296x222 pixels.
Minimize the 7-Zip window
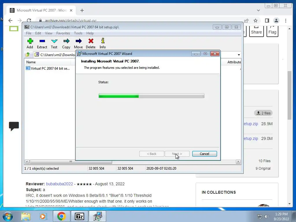point(217,27)
